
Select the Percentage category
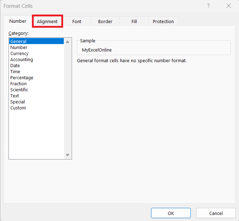point(37,77)
